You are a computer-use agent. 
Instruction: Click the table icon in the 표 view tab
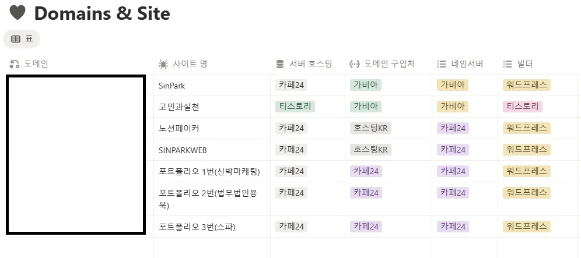click(x=16, y=39)
